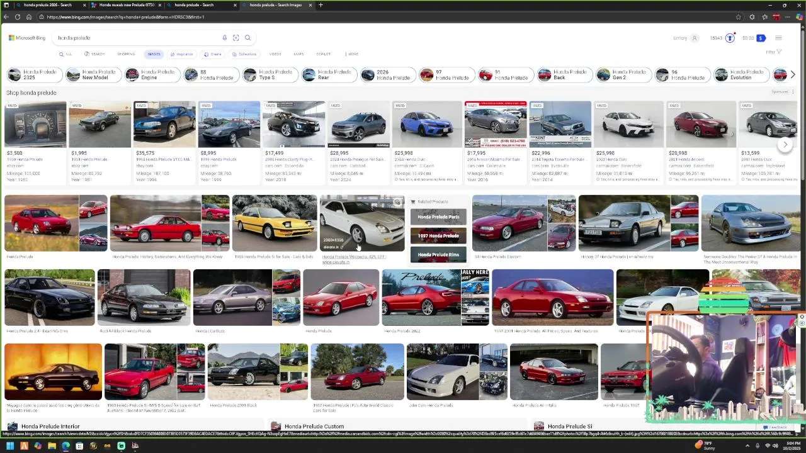Image resolution: width=806 pixels, height=453 pixels.
Task: Open Honda Prelude Parts related product
Action: pos(438,217)
